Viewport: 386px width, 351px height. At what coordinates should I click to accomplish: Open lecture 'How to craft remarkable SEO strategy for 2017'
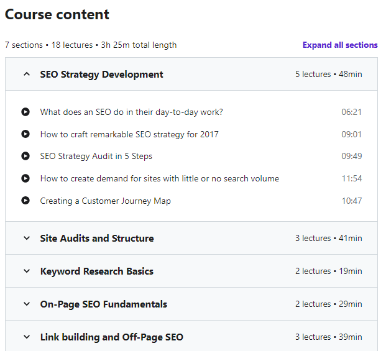(129, 135)
